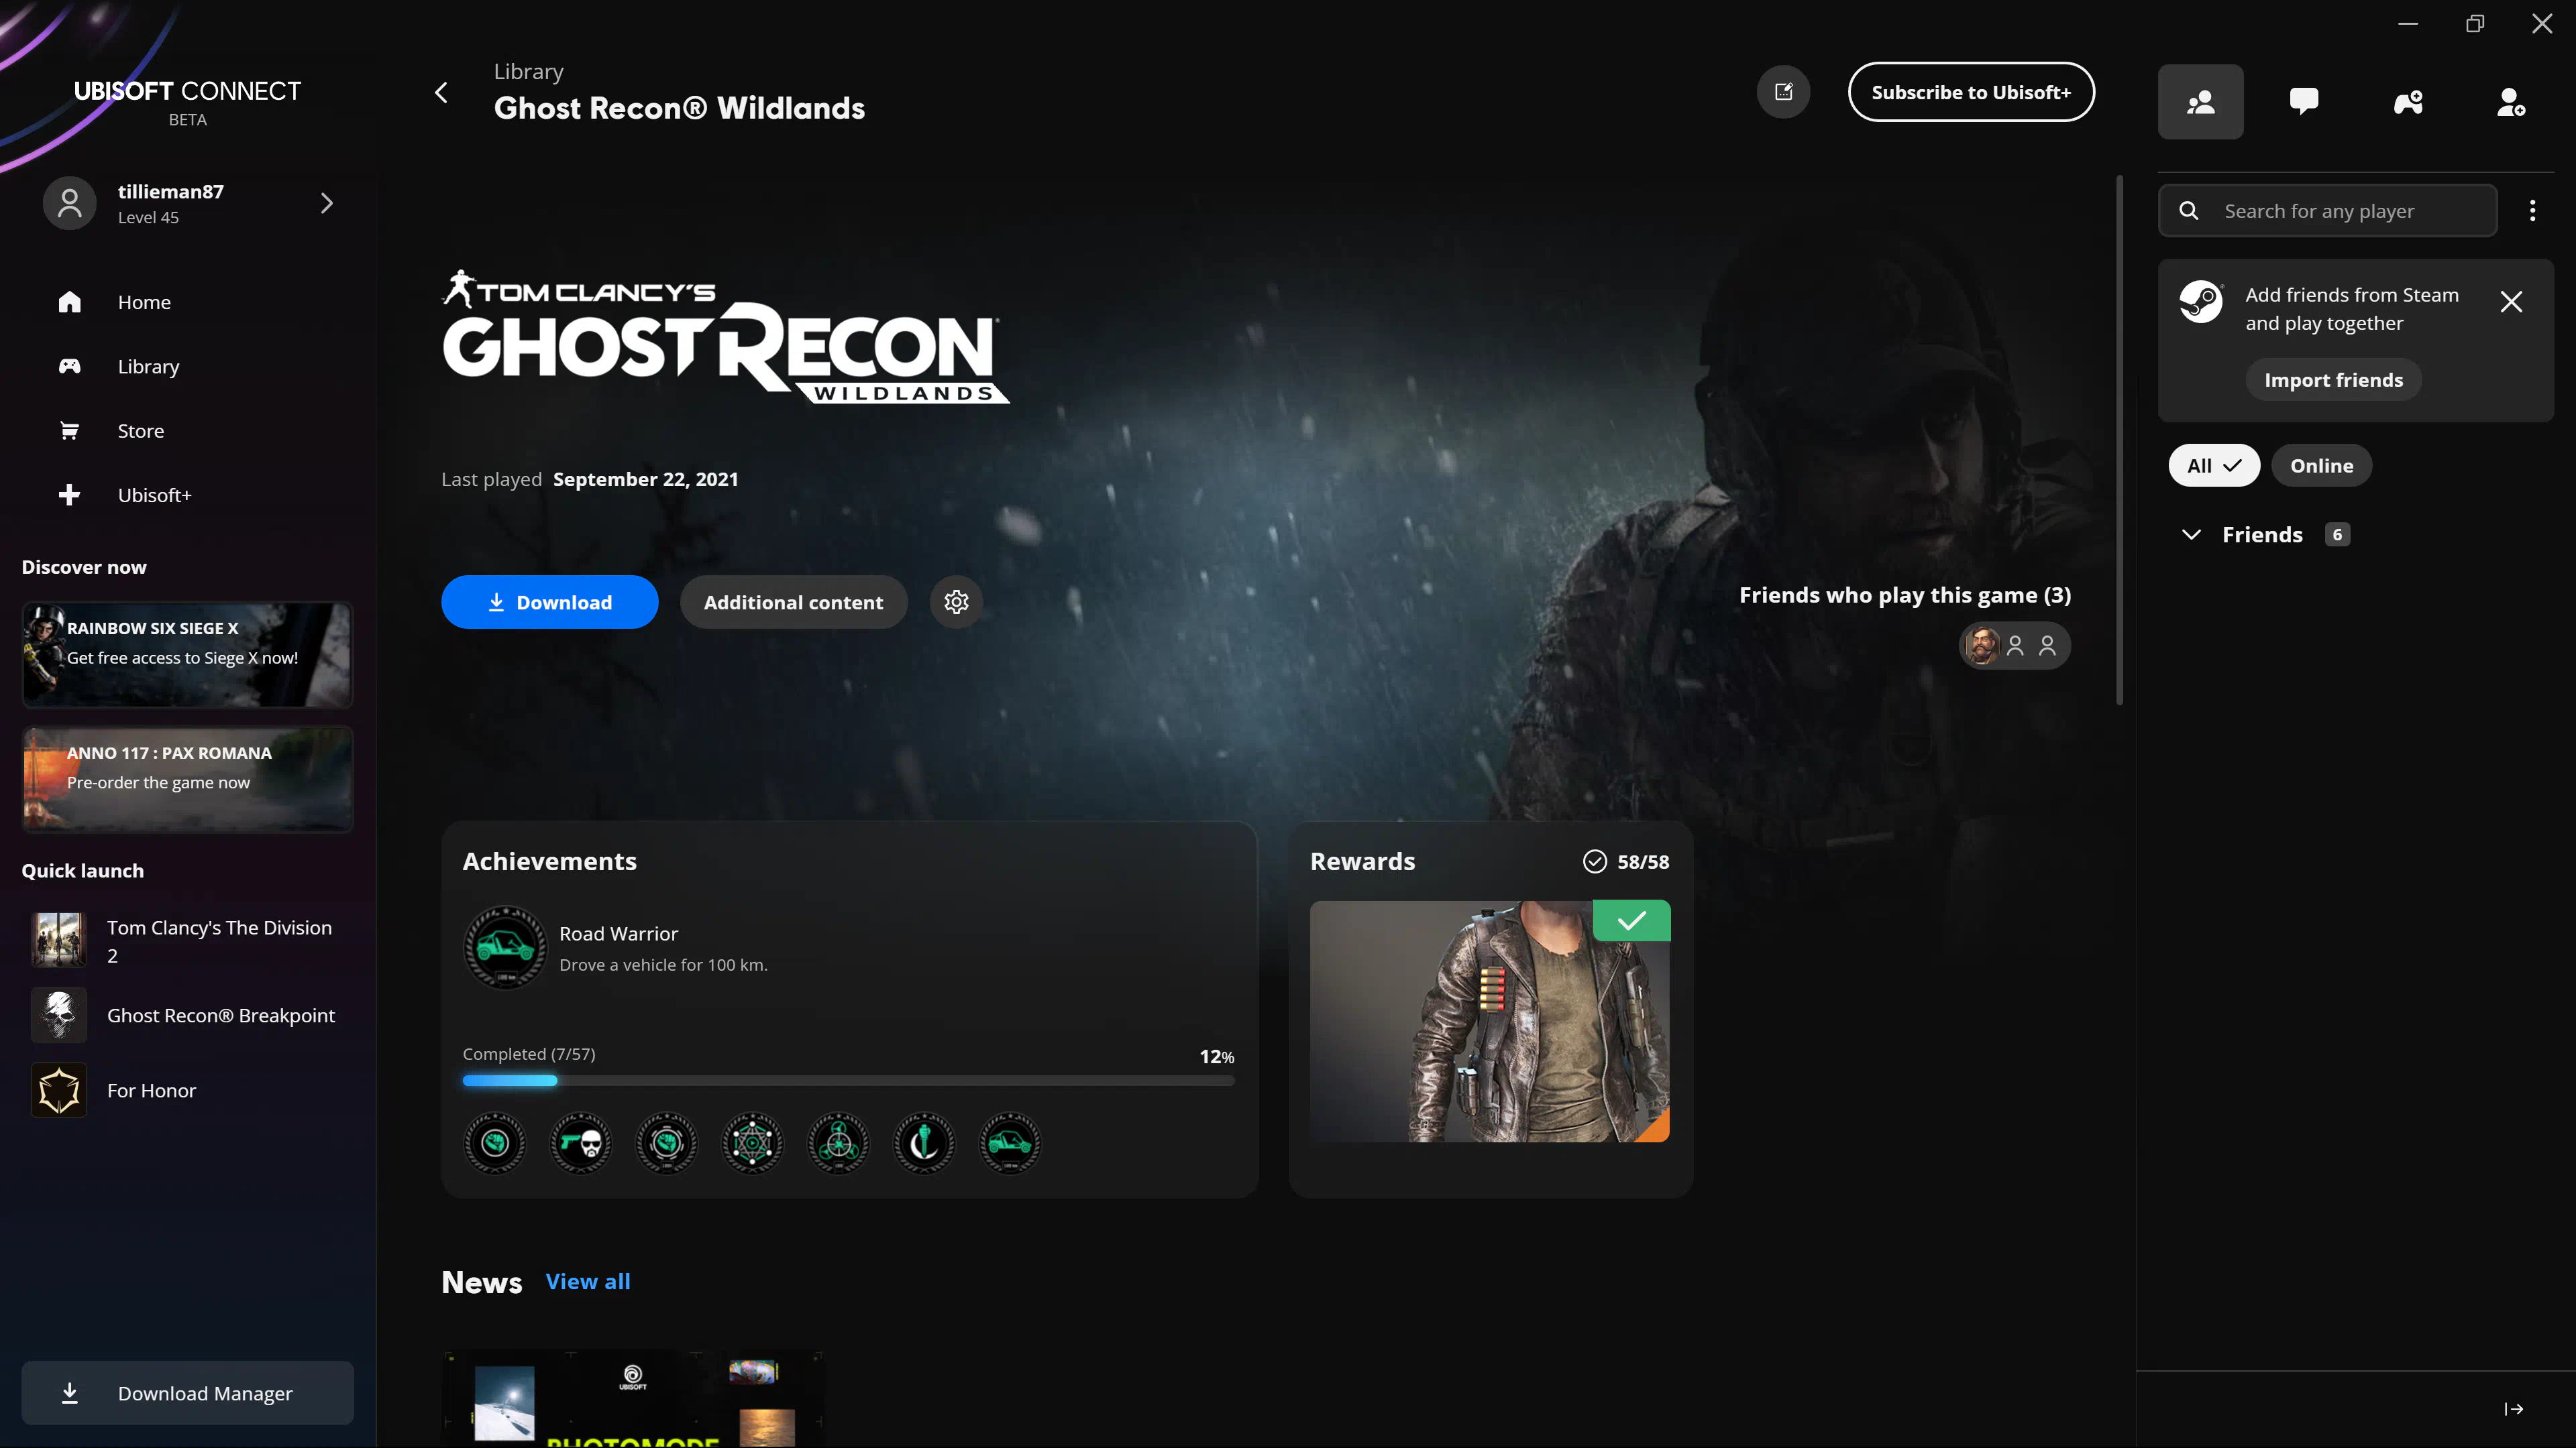
Task: Click the Library breadcrumb link
Action: coord(528,72)
